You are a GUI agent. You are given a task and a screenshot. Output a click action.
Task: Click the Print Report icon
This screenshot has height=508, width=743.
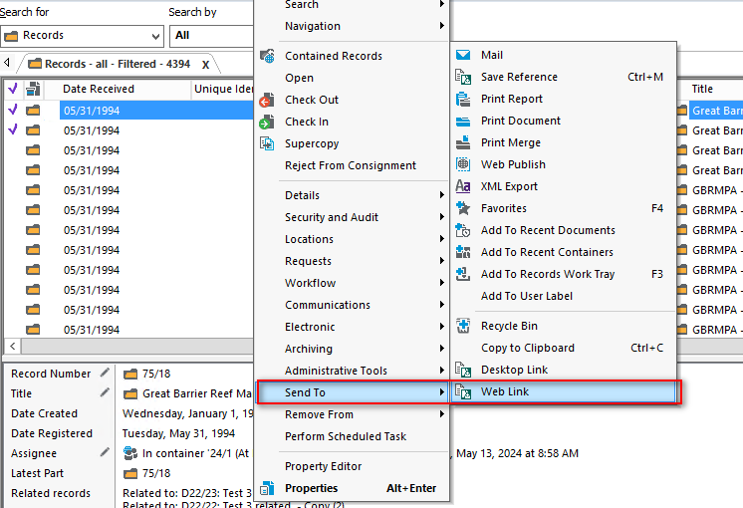point(463,99)
